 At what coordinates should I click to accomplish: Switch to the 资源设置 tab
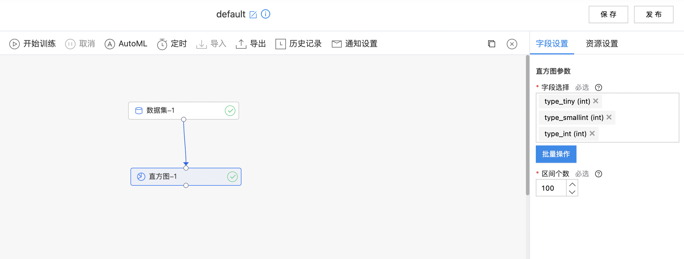click(x=602, y=44)
